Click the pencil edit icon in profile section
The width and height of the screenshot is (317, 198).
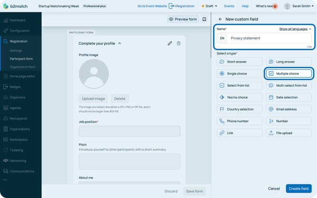(x=170, y=44)
